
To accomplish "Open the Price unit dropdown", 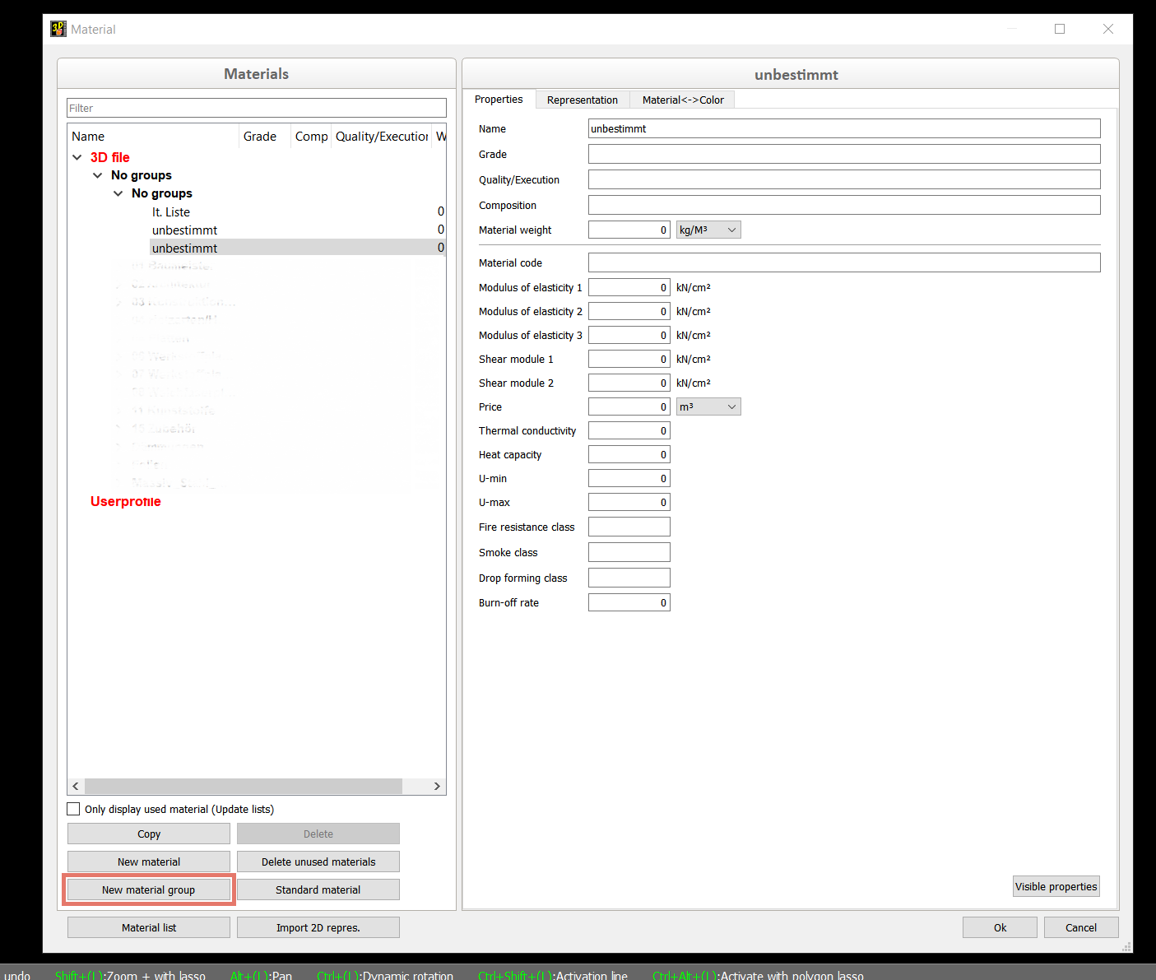I will pos(708,406).
